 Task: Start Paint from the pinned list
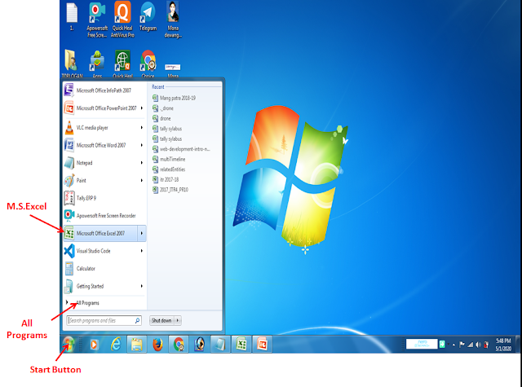point(101,181)
